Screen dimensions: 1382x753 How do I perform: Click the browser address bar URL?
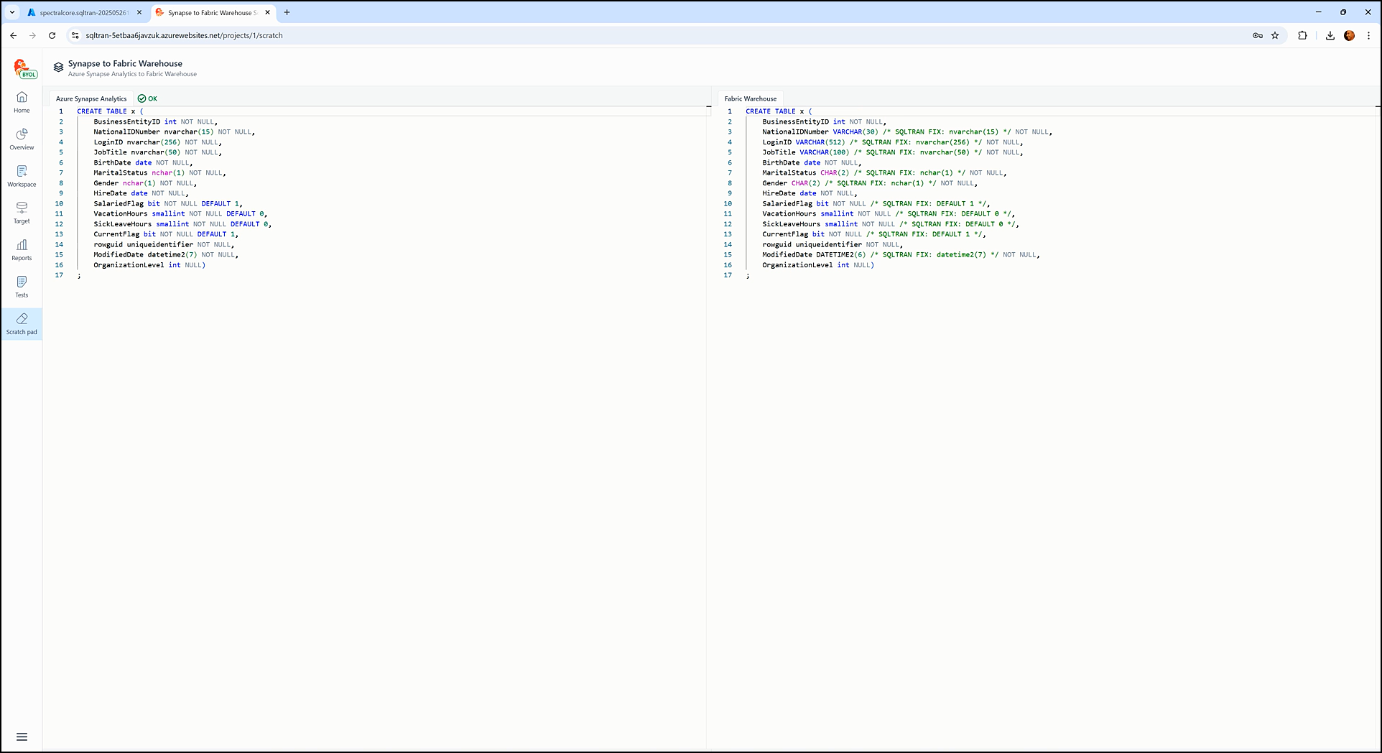click(184, 35)
